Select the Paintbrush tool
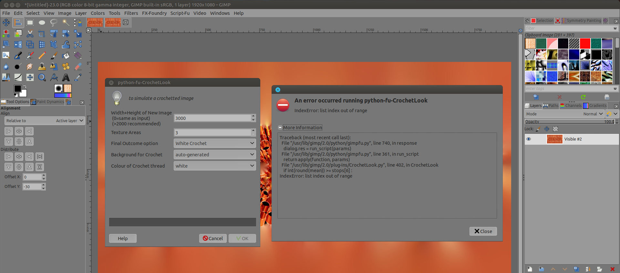620x273 pixels. pos(54,55)
